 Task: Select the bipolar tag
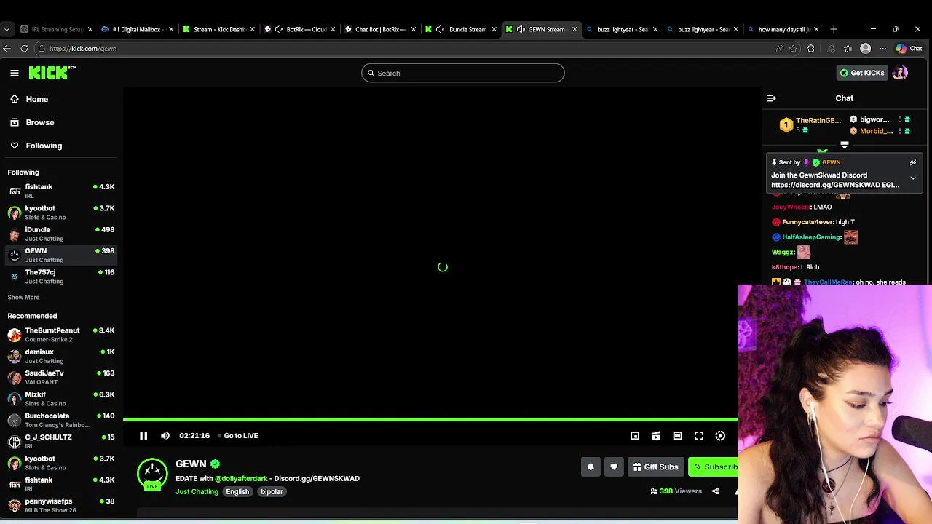click(x=272, y=491)
